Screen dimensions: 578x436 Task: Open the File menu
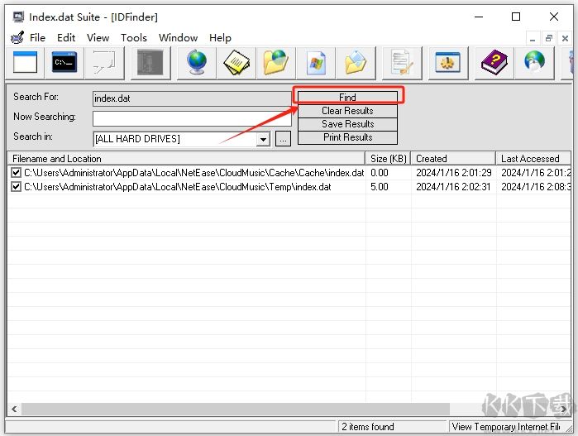pyautogui.click(x=37, y=37)
